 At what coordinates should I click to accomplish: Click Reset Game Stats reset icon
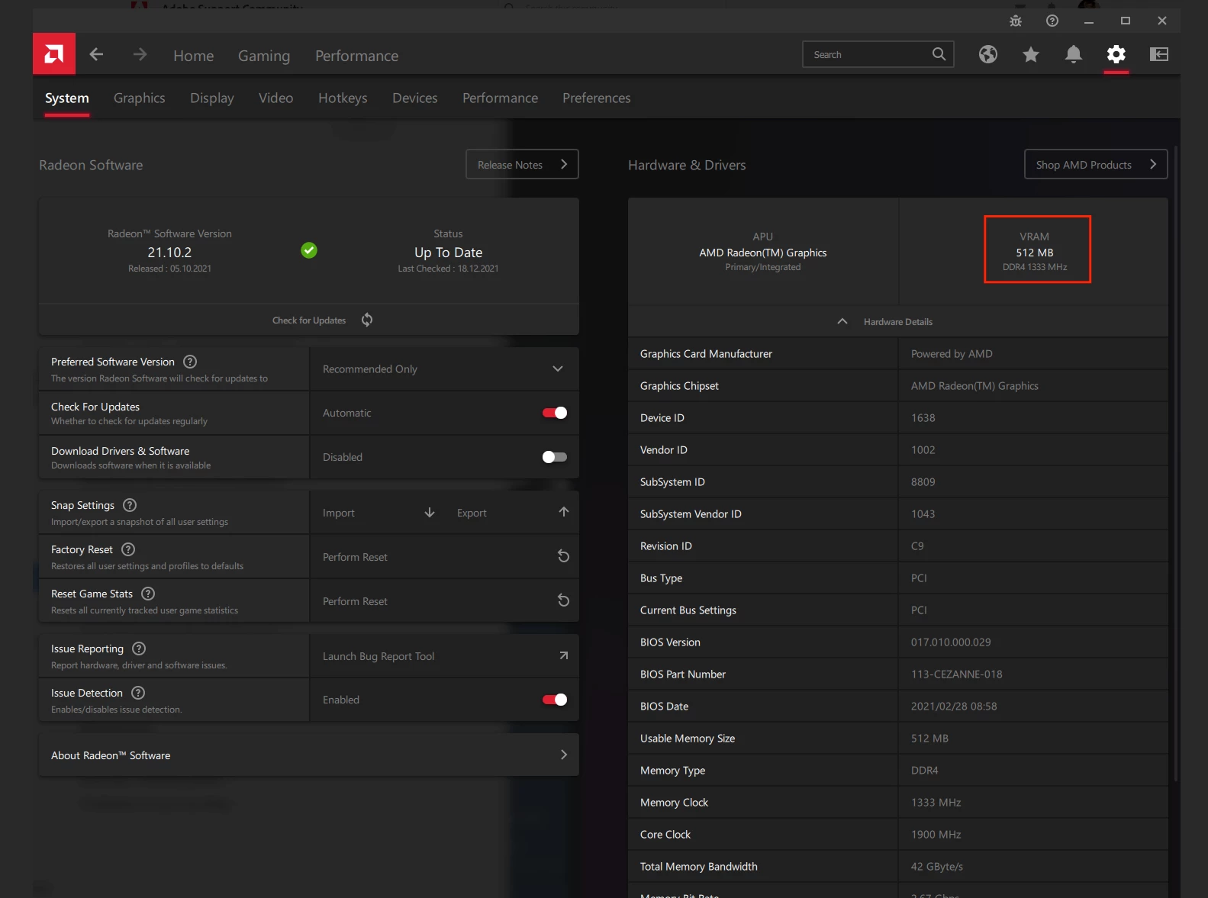click(x=564, y=600)
